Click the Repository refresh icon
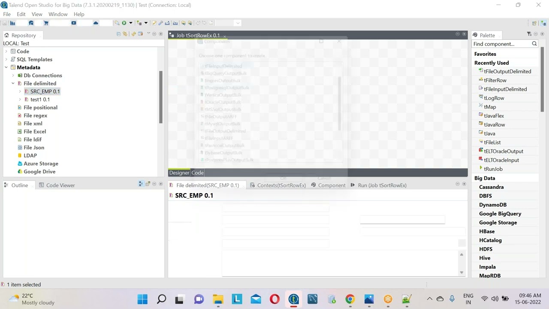549x309 pixels. (x=134, y=34)
